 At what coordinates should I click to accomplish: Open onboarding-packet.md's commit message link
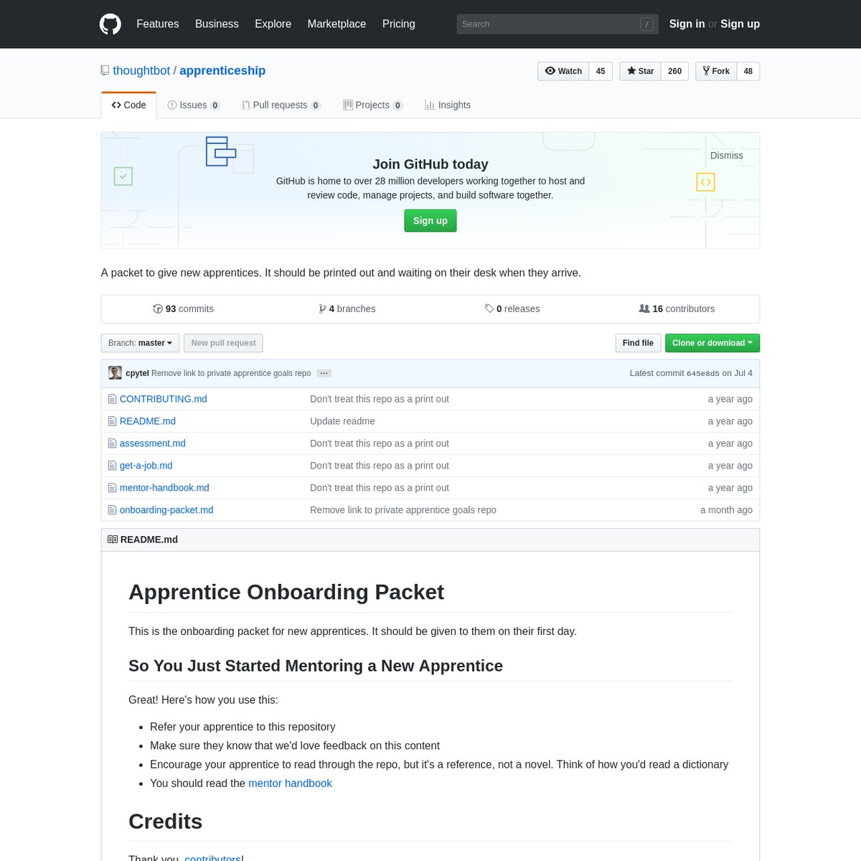403,510
